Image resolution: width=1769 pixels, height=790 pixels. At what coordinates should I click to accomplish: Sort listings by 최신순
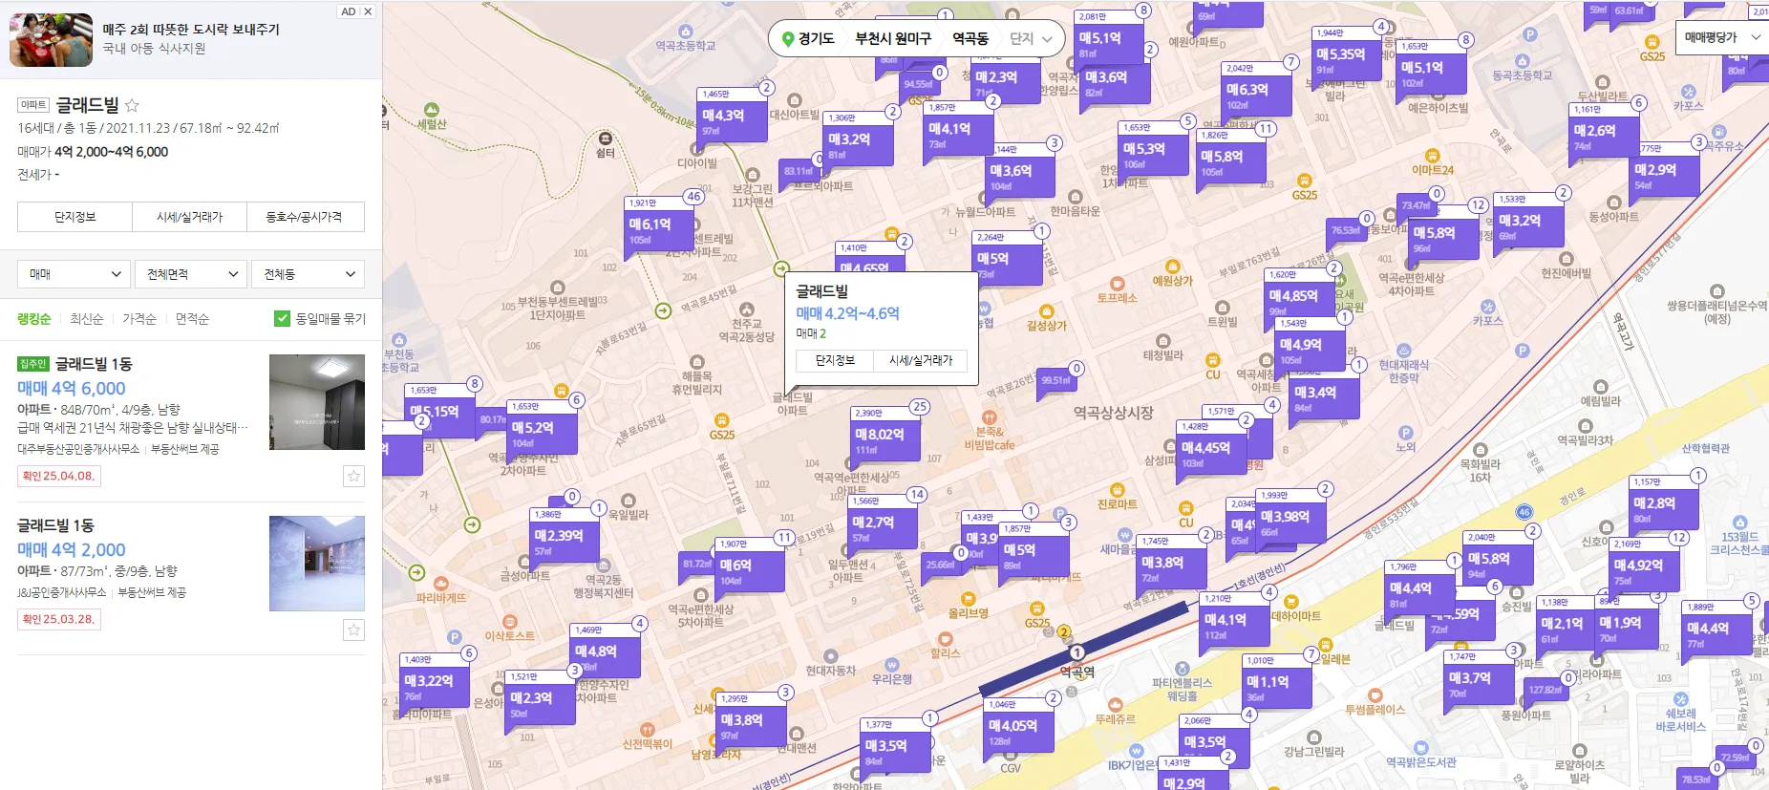coord(87,319)
